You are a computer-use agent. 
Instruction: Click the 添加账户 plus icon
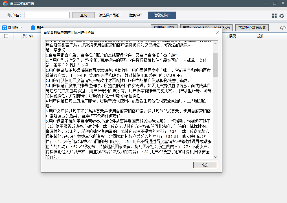coord(5,28)
